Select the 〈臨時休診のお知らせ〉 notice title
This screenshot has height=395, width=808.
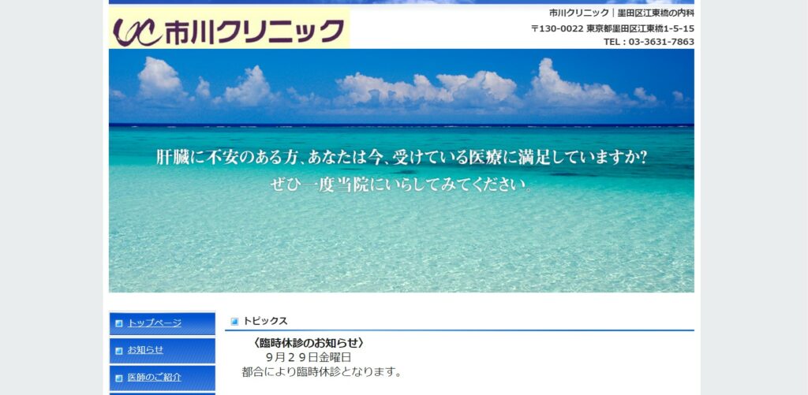click(309, 343)
